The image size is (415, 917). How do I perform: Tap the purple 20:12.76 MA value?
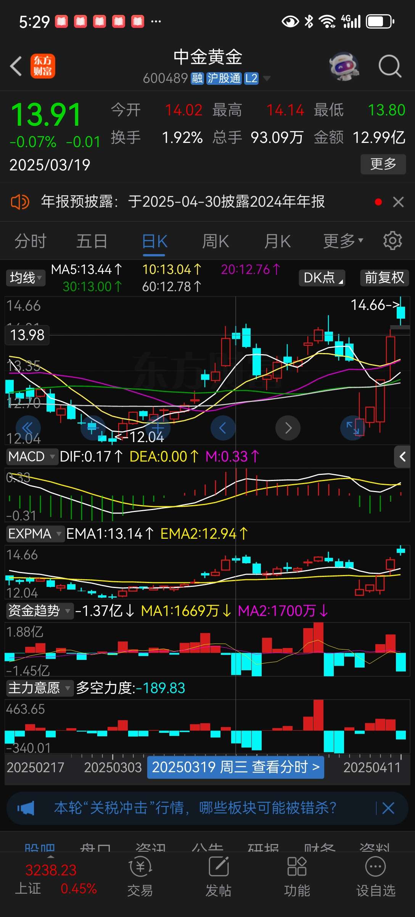tap(251, 269)
